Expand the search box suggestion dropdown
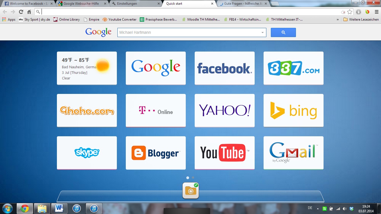The image size is (381, 214). click(262, 33)
